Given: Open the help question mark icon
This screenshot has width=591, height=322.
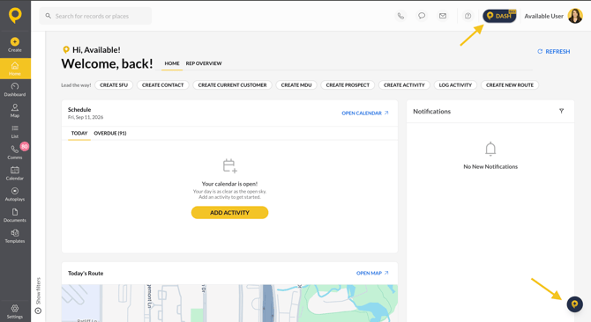Looking at the screenshot, I should [x=468, y=16].
